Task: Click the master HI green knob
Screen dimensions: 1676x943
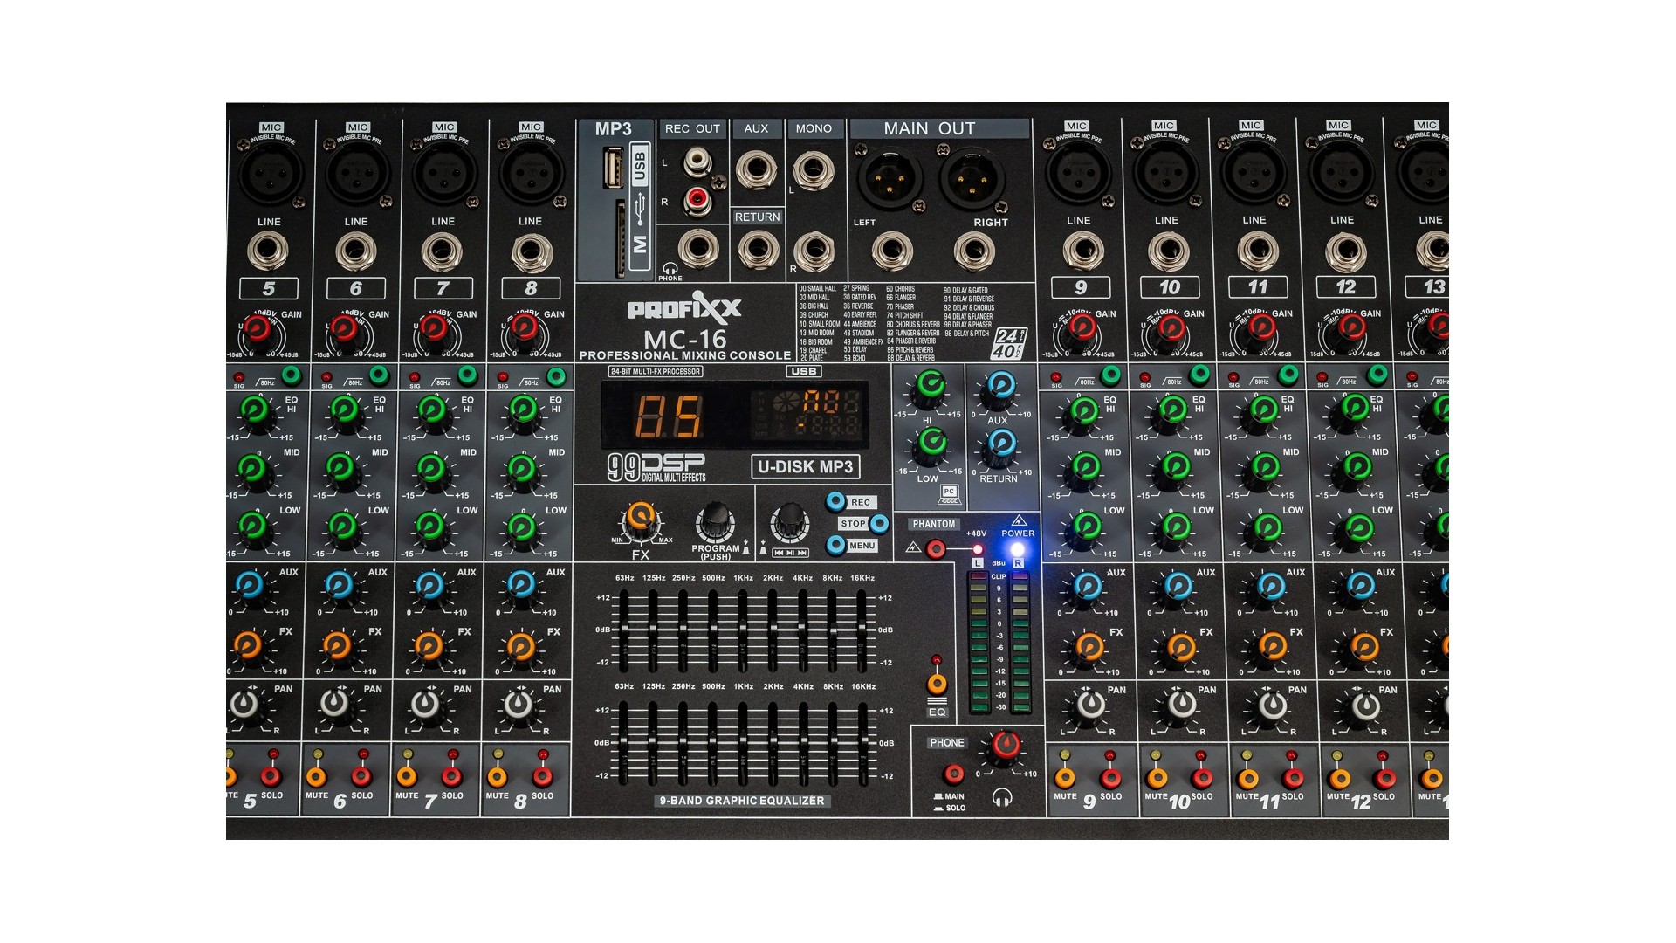Action: (931, 385)
